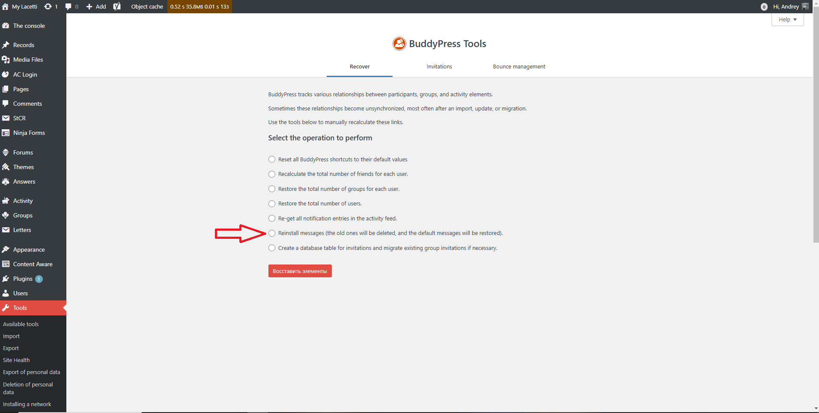Click the Content Aware icon
Viewport: 819px width, 413px height.
point(6,264)
